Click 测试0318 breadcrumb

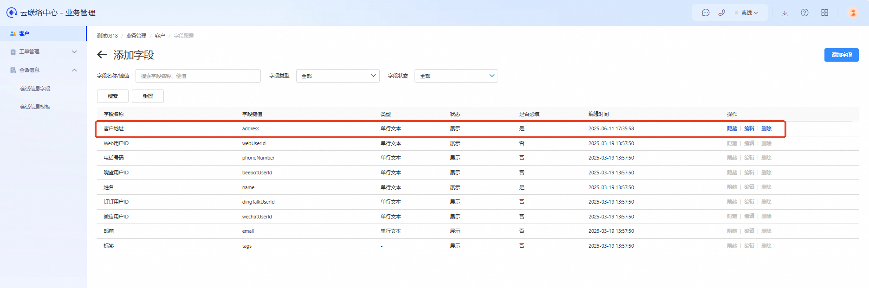(x=107, y=36)
